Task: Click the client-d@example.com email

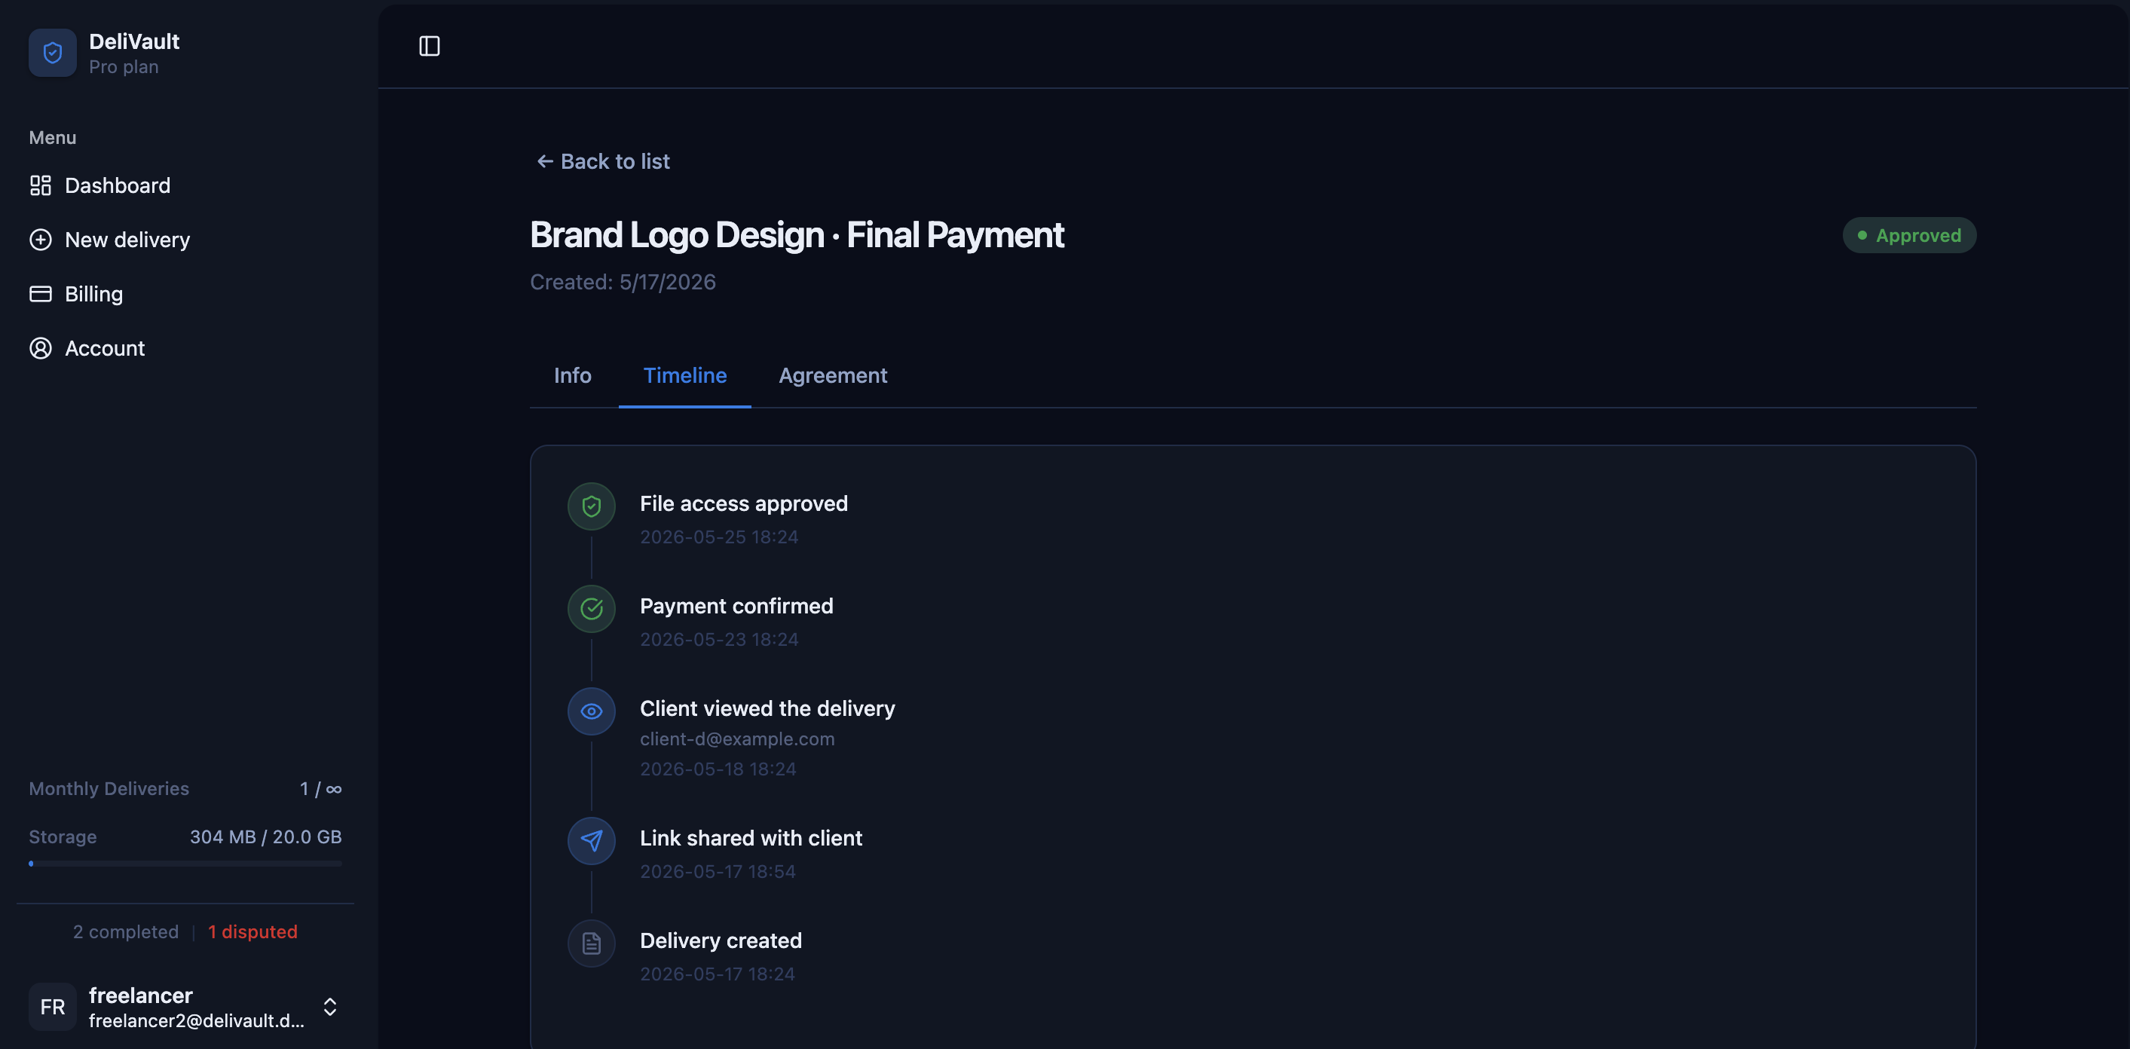Action: [736, 739]
